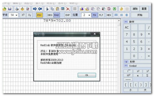Toggle EXP notation button
The width and height of the screenshot is (154, 96).
click(x=68, y=15)
